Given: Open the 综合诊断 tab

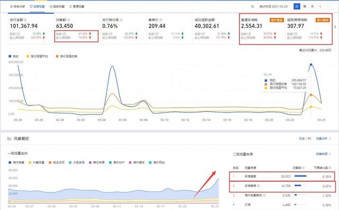Looking at the screenshot, I should click(17, 6).
